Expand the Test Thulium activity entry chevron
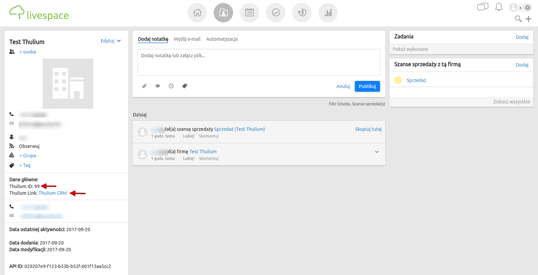This screenshot has width=538, height=275. click(x=377, y=152)
